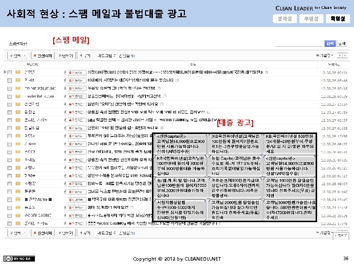
Task: Click red X delete icon in top toolbar
Action: point(35,55)
